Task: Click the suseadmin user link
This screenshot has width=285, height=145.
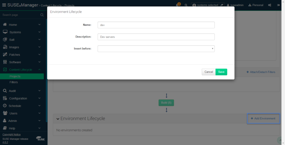Action: (235, 5)
